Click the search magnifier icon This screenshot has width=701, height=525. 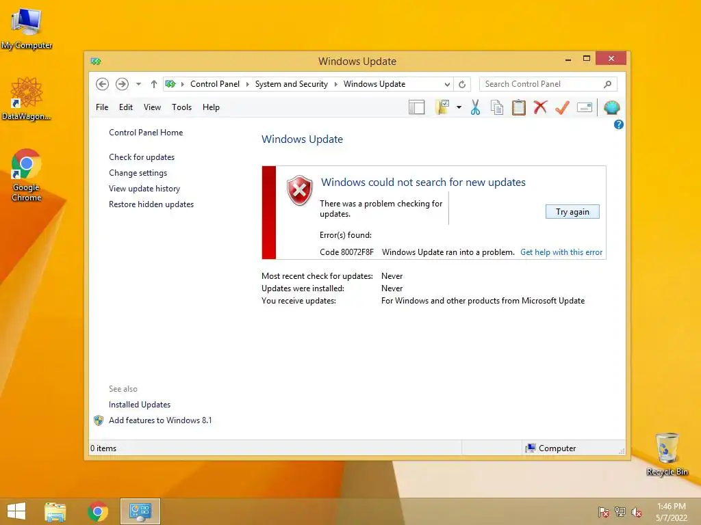pyautogui.click(x=608, y=84)
